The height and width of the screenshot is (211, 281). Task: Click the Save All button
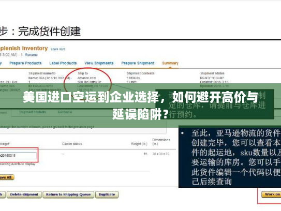coord(7,177)
